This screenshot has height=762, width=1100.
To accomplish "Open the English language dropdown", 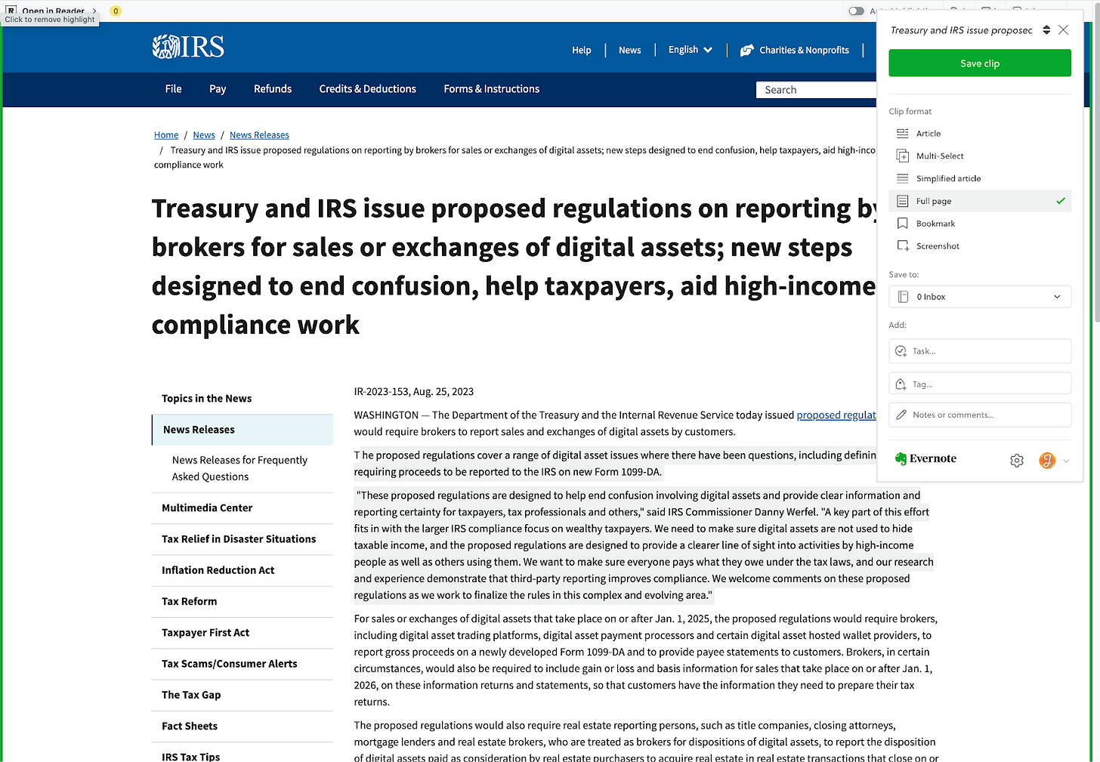I will 691,50.
